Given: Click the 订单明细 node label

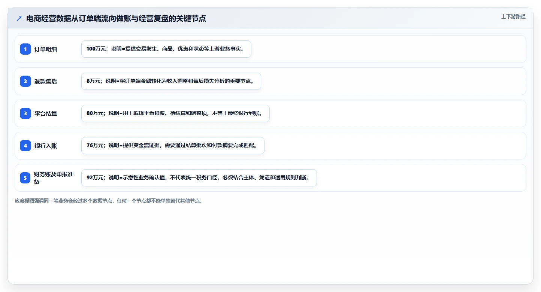Looking at the screenshot, I should [x=46, y=49].
